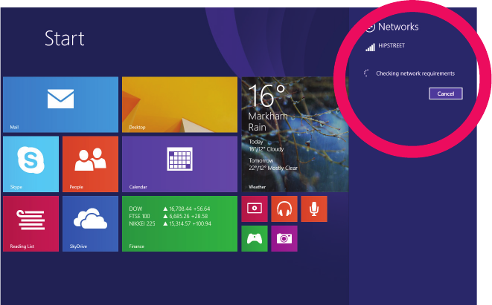
Task: Open the Video tile
Action: click(x=255, y=209)
